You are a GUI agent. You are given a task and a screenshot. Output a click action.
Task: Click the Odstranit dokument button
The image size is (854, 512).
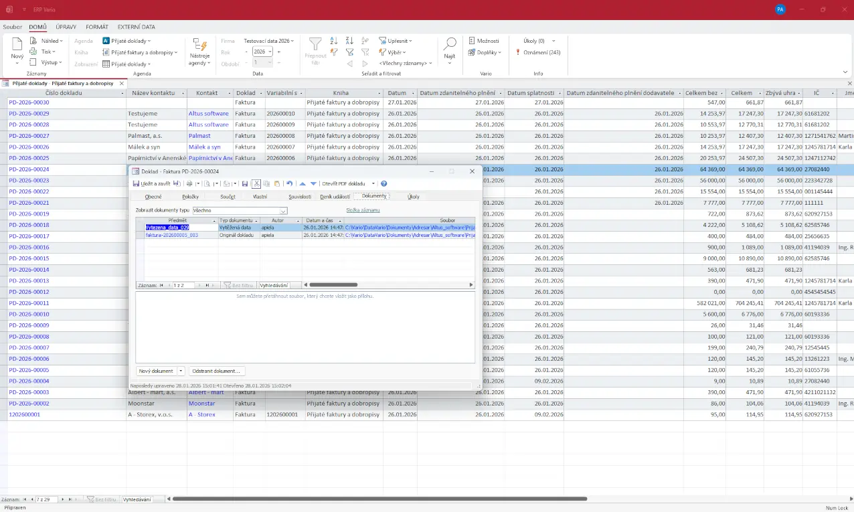coord(216,371)
